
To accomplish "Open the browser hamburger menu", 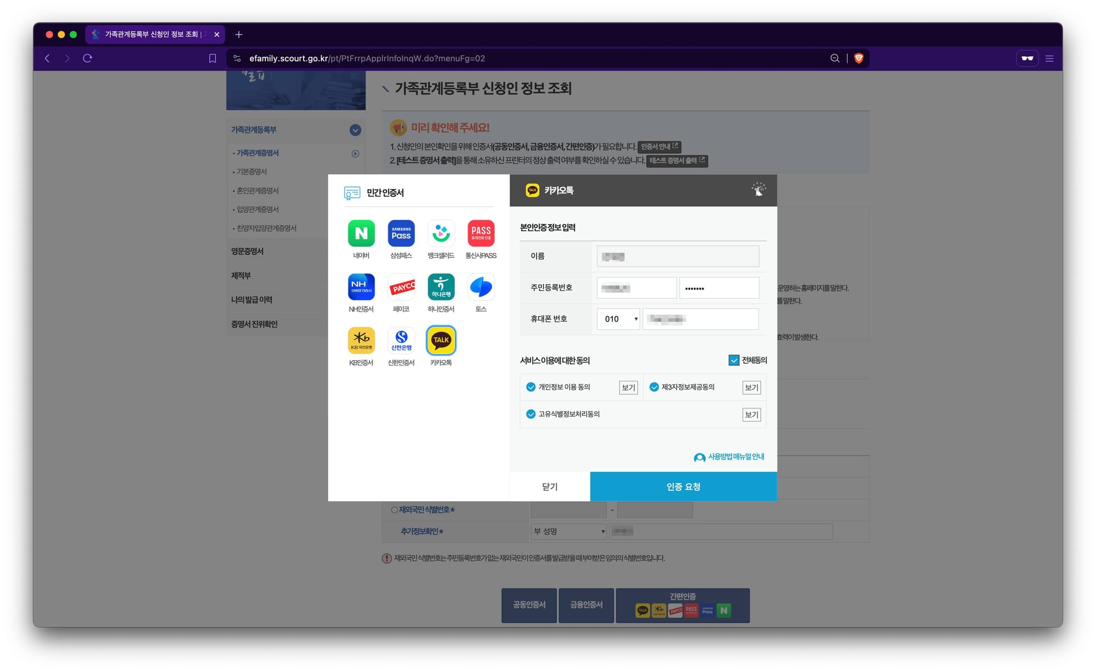I will (x=1049, y=58).
